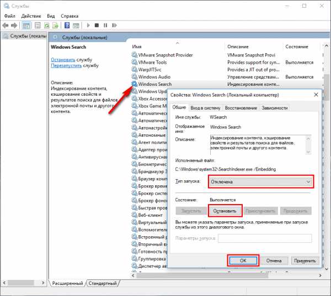Click the services list horizontal scrollbar thumb
The height and width of the screenshot is (296, 331).
[x=202, y=276]
